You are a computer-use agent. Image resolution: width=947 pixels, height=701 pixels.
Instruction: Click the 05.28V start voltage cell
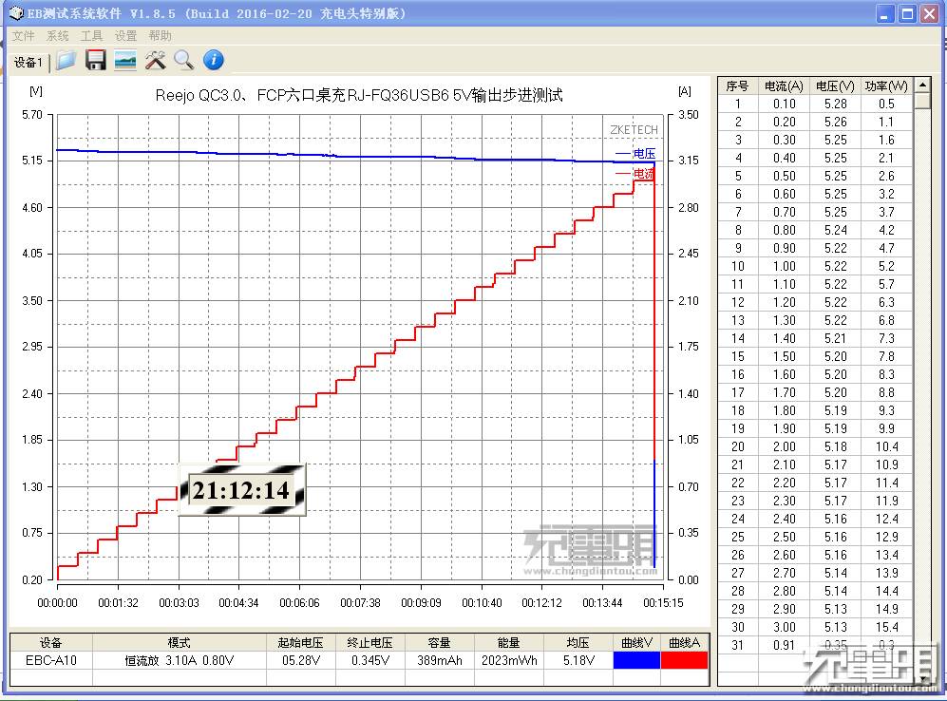(300, 660)
